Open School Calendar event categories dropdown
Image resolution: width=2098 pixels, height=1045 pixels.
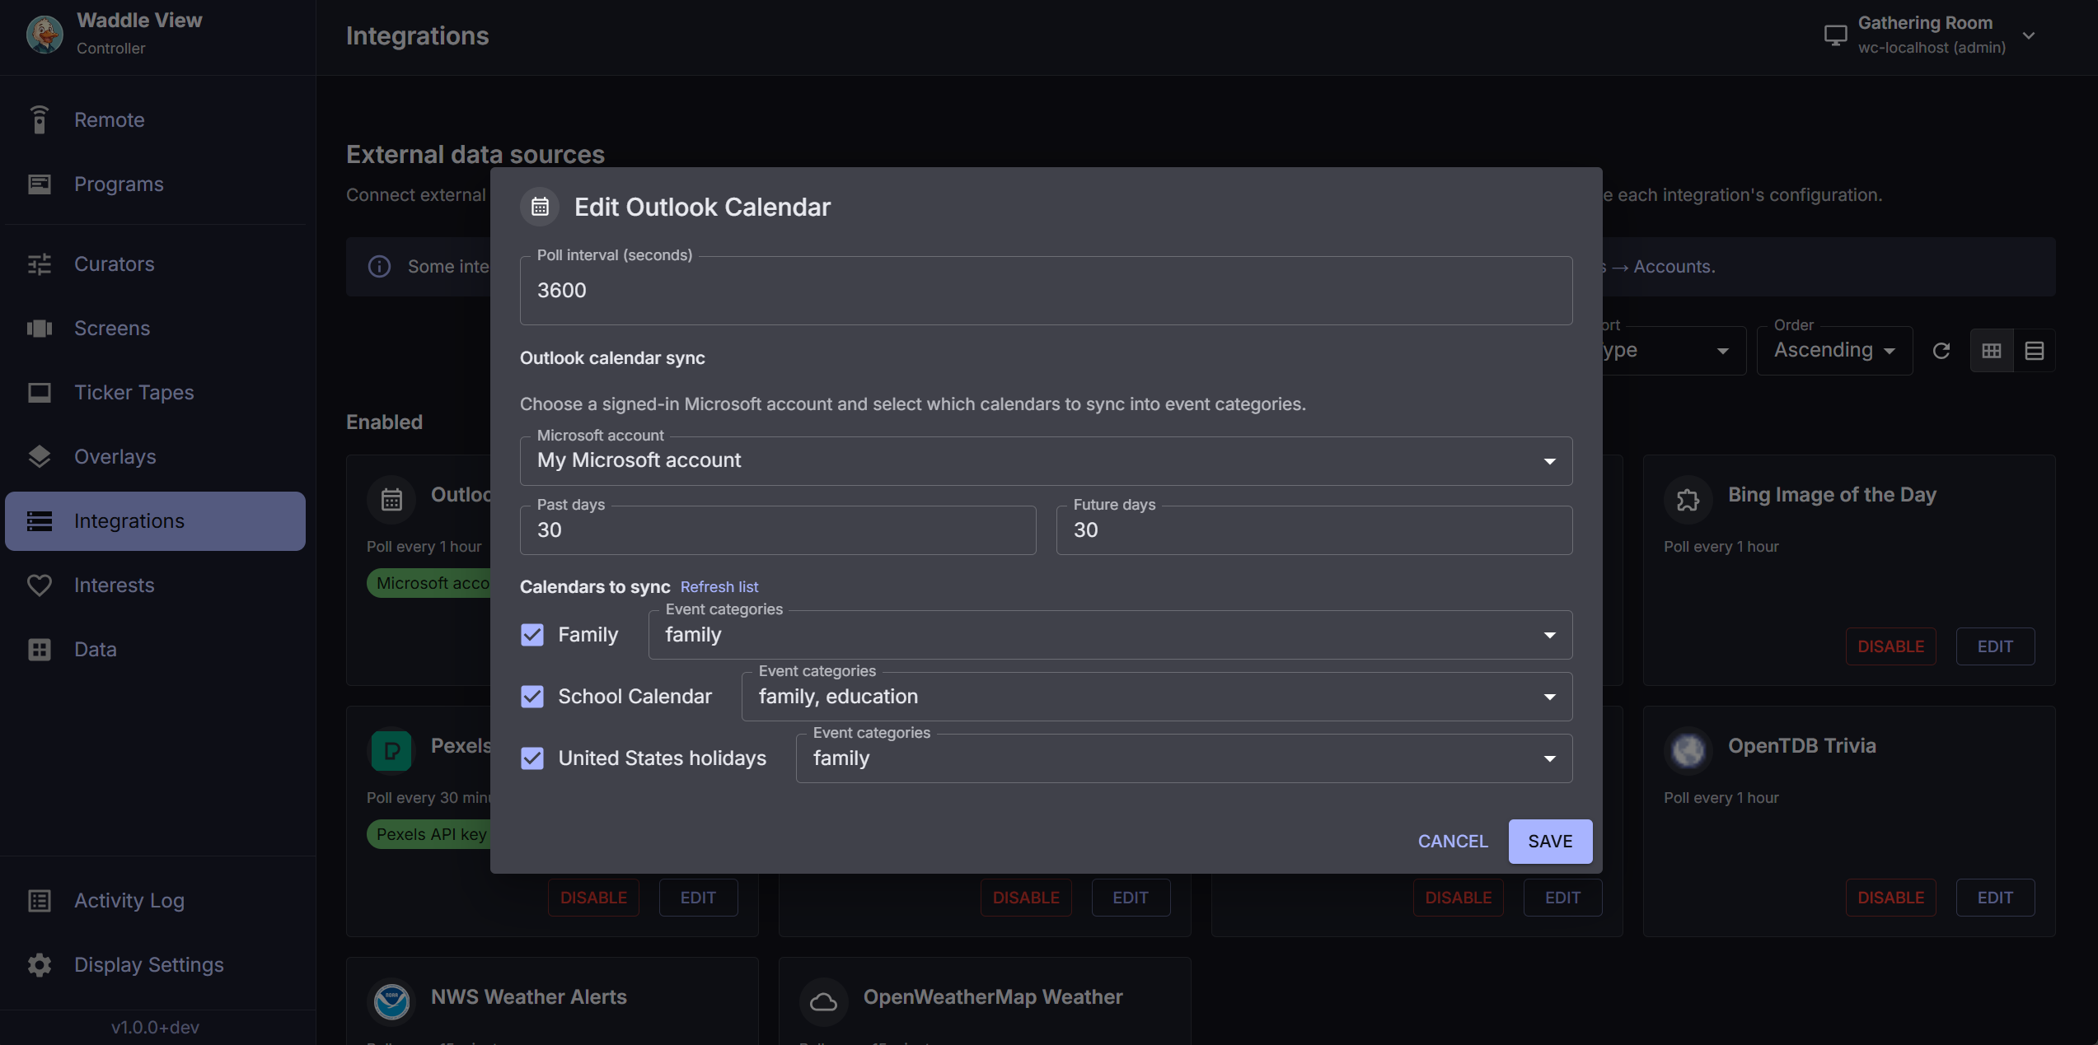pyautogui.click(x=1157, y=697)
